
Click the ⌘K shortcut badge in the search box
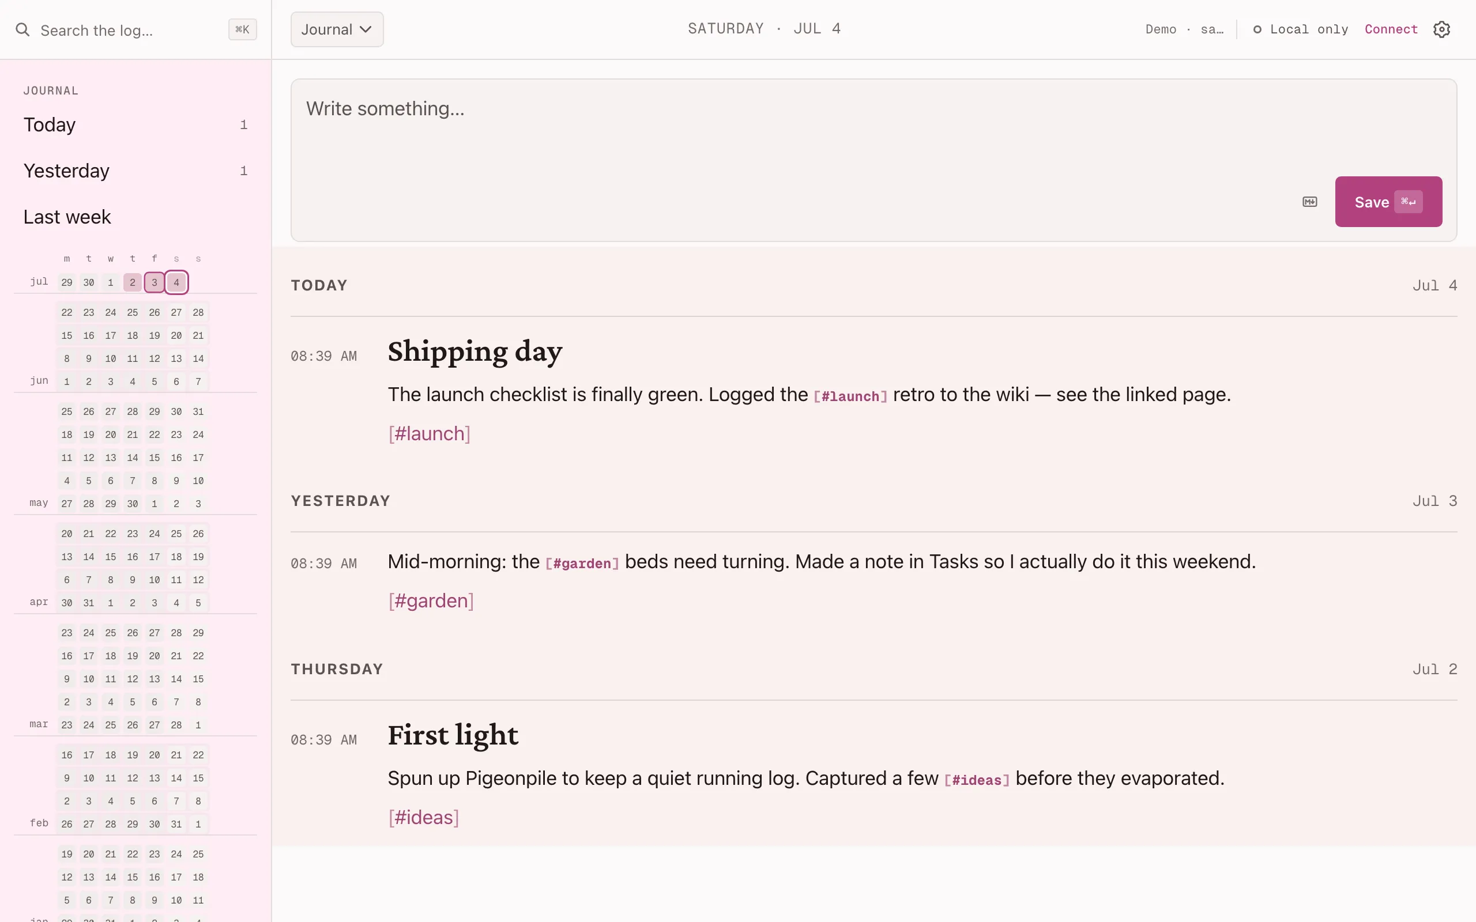point(242,29)
